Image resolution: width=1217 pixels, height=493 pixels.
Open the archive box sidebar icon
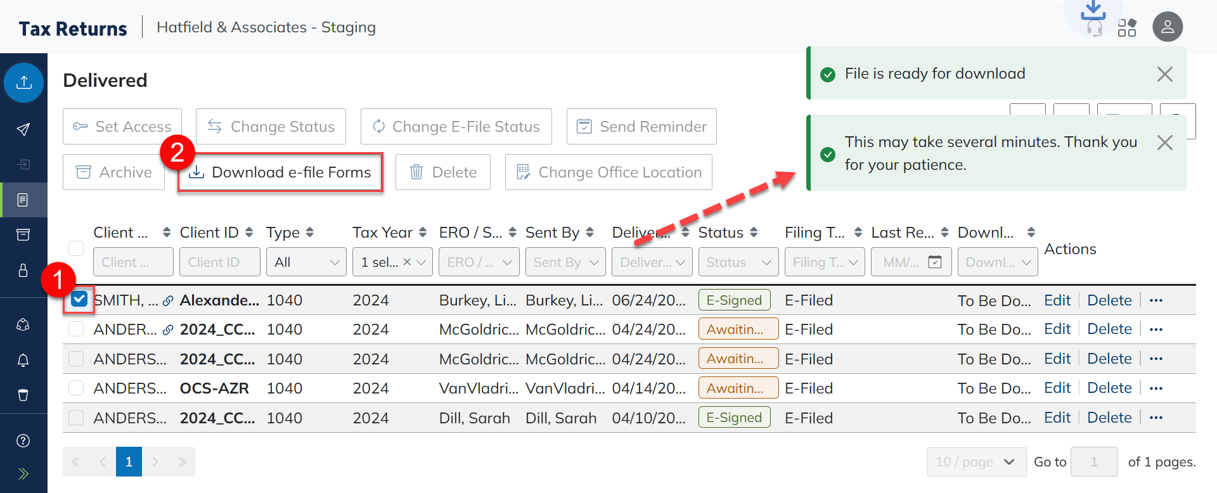23,235
